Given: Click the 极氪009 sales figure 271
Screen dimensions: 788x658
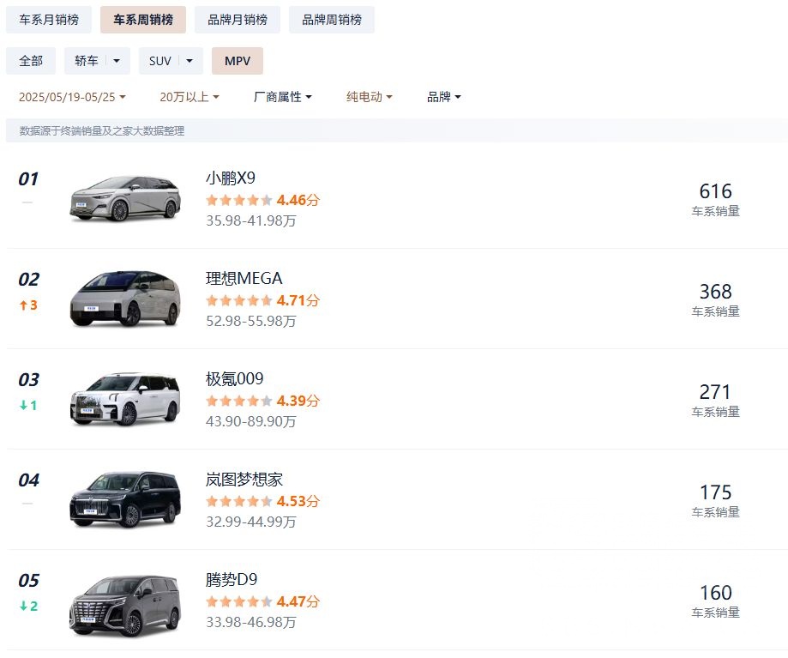Looking at the screenshot, I should coord(715,392).
